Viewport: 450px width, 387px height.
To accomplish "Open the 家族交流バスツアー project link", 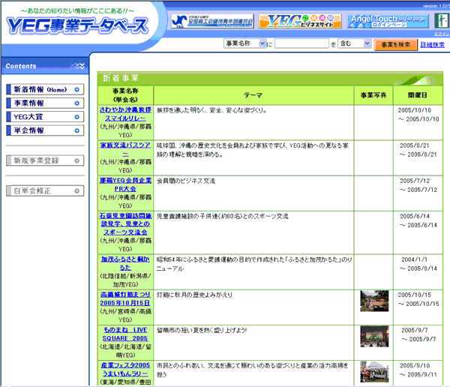I will (x=124, y=148).
